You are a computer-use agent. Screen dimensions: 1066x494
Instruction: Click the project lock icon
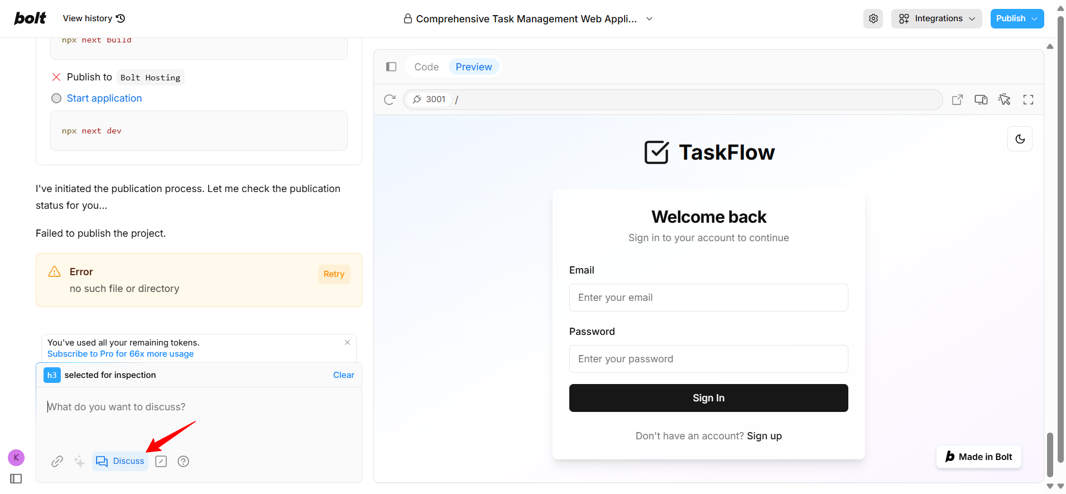point(408,18)
